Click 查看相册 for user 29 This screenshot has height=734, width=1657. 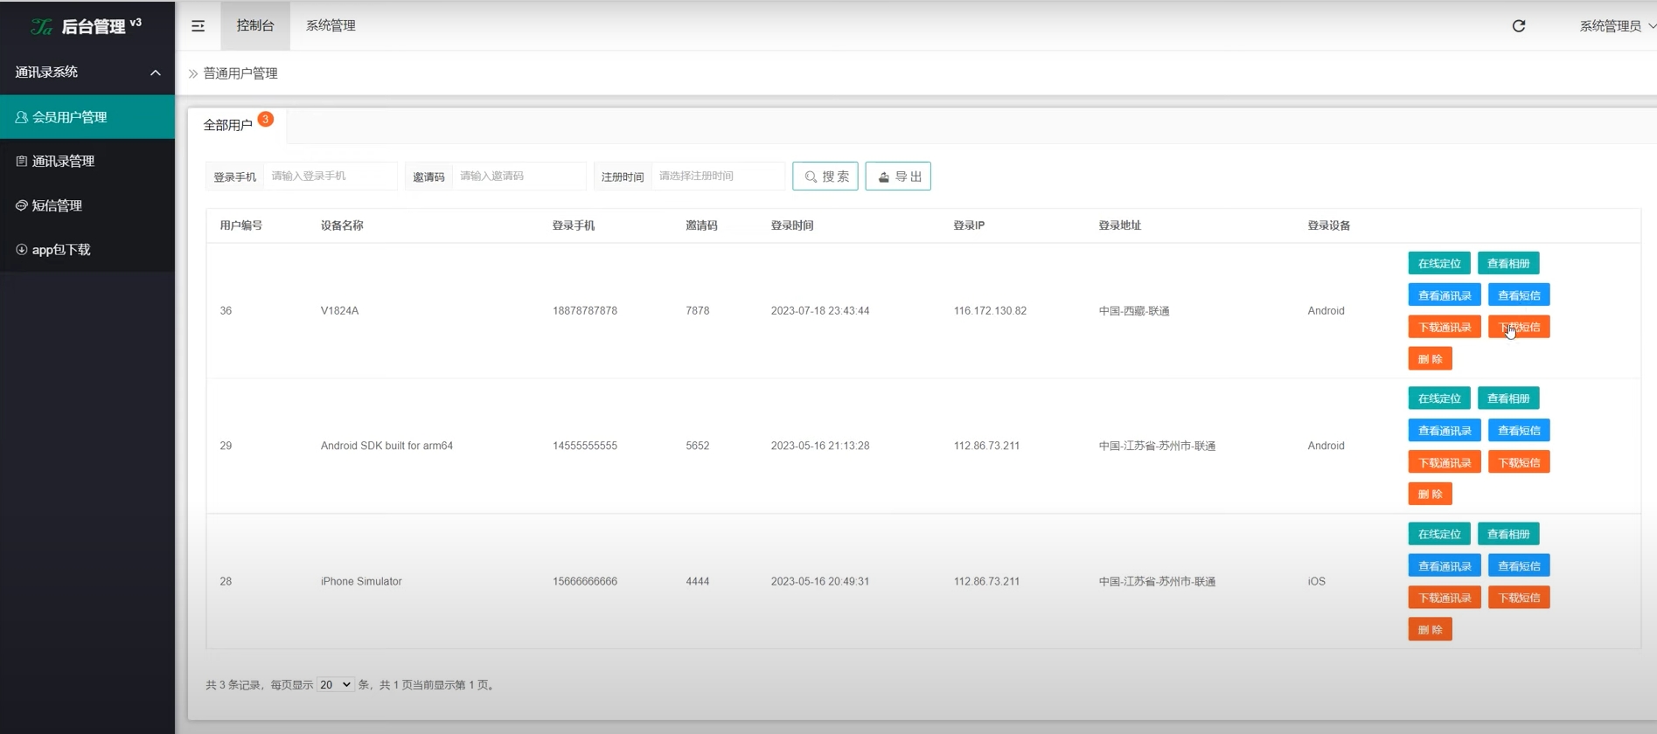tap(1508, 398)
